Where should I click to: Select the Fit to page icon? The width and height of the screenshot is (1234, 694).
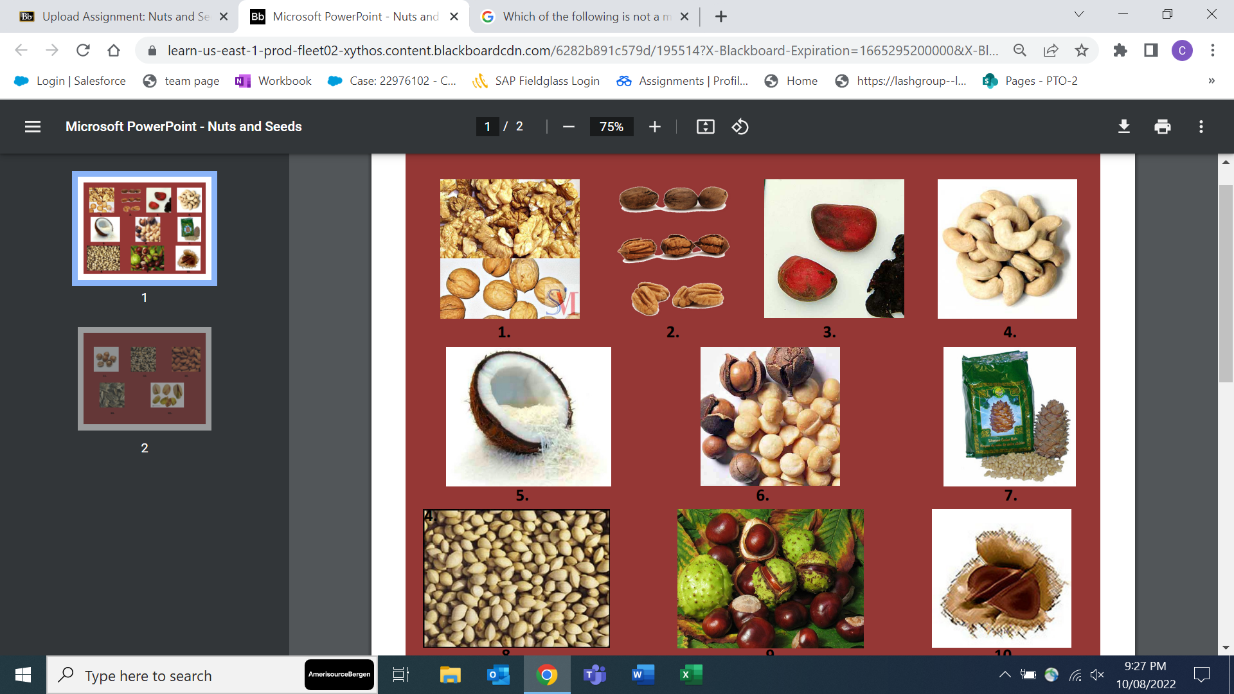705,127
